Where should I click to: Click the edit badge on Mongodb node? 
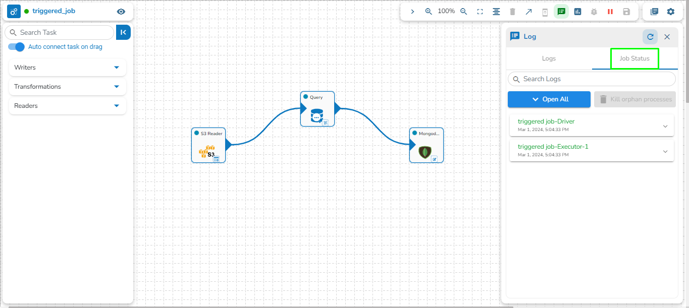pos(434,159)
